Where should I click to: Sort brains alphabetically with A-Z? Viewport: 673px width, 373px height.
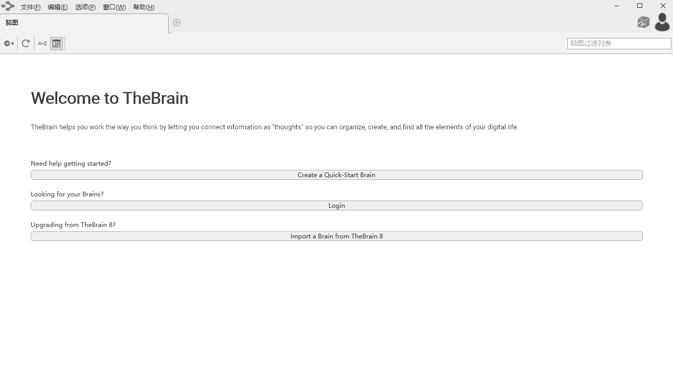click(43, 44)
